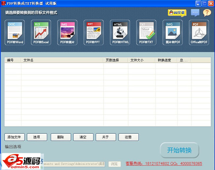Choose the PDF转Excel format icon
The image size is (215, 170).
coord(41,33)
